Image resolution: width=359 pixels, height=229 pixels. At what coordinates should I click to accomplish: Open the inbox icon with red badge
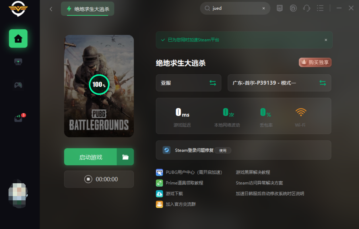(18, 118)
